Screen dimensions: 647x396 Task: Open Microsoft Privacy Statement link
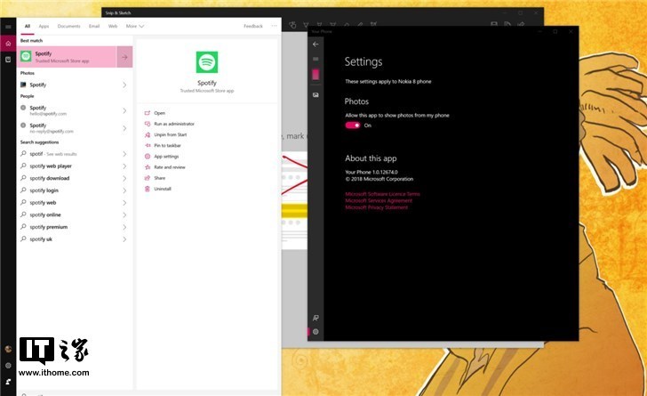pyautogui.click(x=377, y=207)
